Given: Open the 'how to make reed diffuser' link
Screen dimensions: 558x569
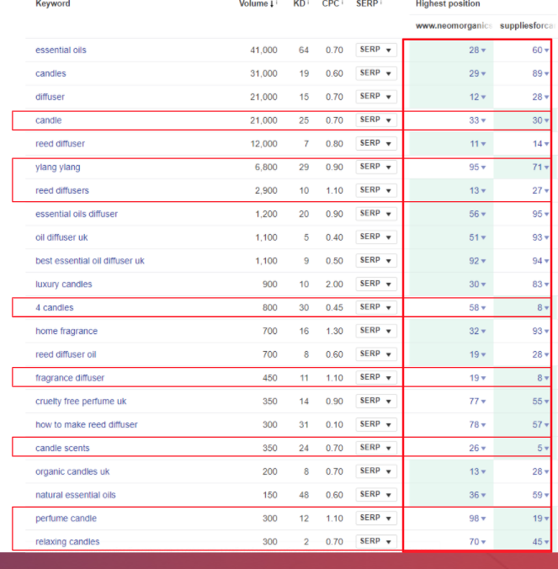Looking at the screenshot, I should (x=87, y=424).
